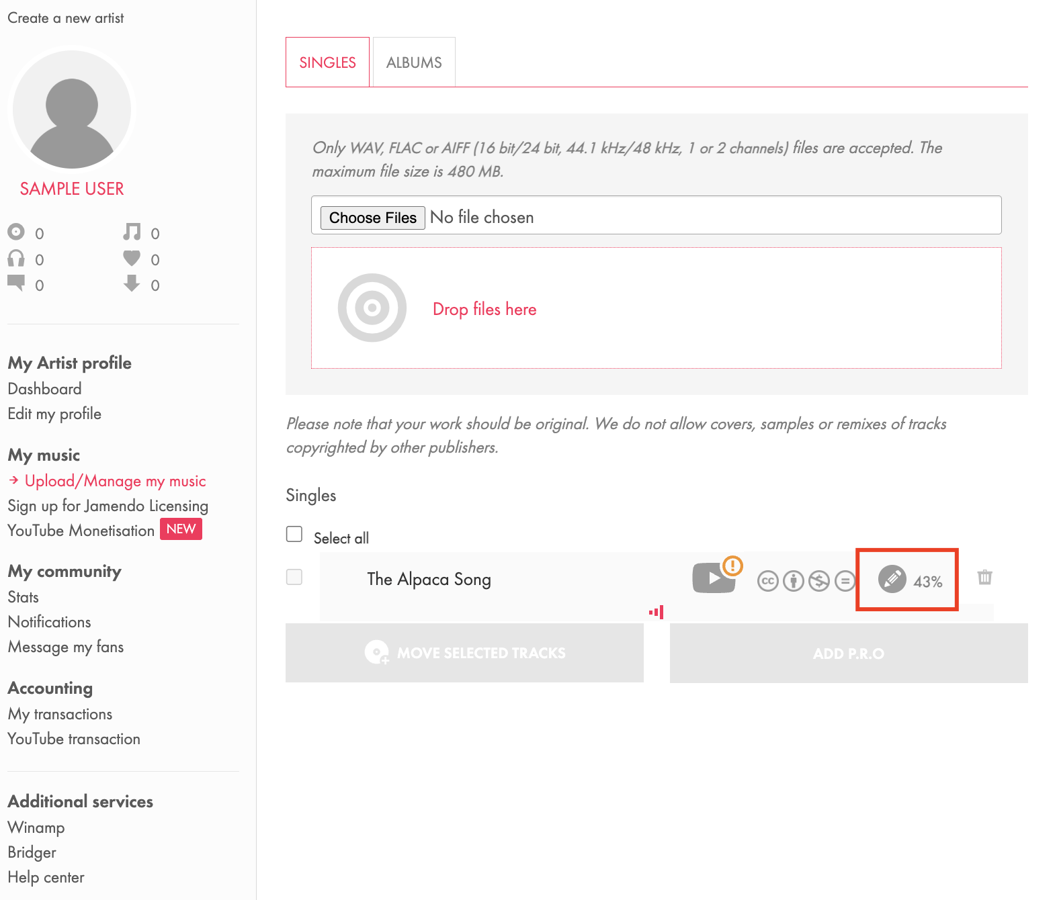Click the heart likes stat icon
The height and width of the screenshot is (900, 1055).
pyautogui.click(x=132, y=258)
